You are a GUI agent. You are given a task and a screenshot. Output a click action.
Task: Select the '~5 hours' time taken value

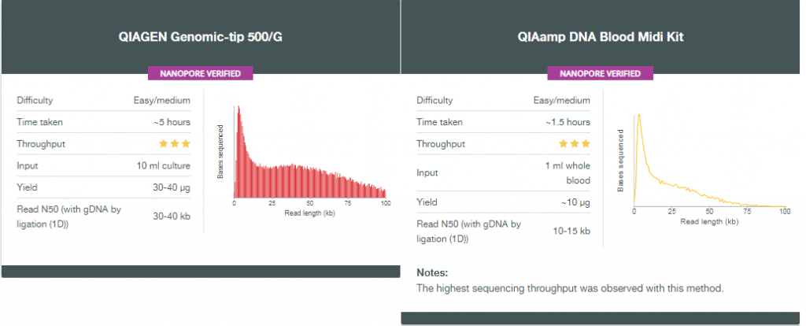coord(172,122)
